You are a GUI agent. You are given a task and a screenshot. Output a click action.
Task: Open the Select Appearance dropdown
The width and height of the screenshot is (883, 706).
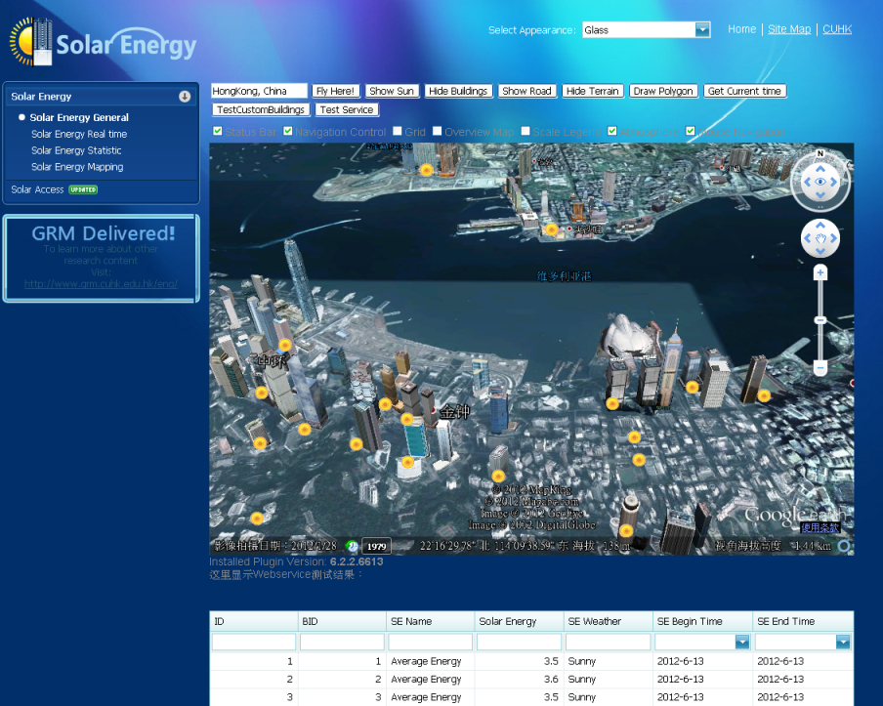(702, 30)
